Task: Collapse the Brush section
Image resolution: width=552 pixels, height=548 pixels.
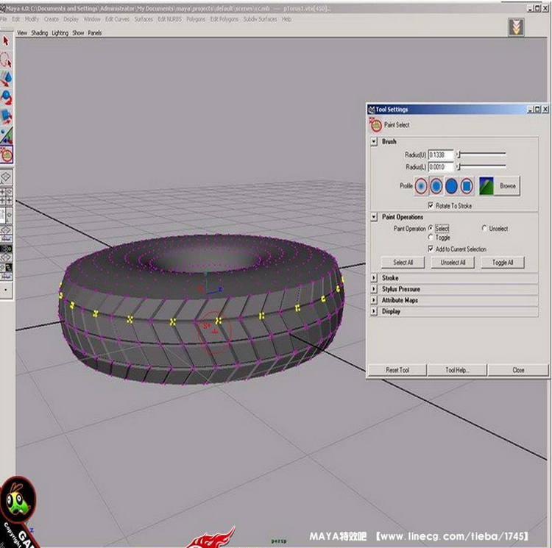Action: [374, 142]
